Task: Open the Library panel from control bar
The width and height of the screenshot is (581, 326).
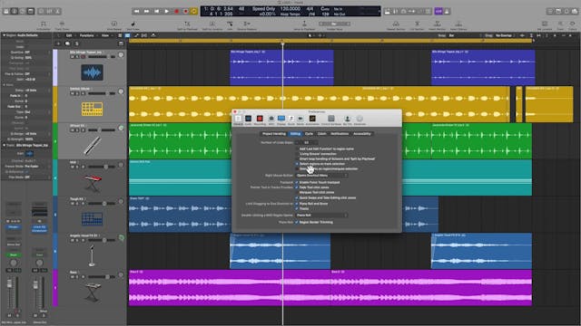Action: coord(6,12)
